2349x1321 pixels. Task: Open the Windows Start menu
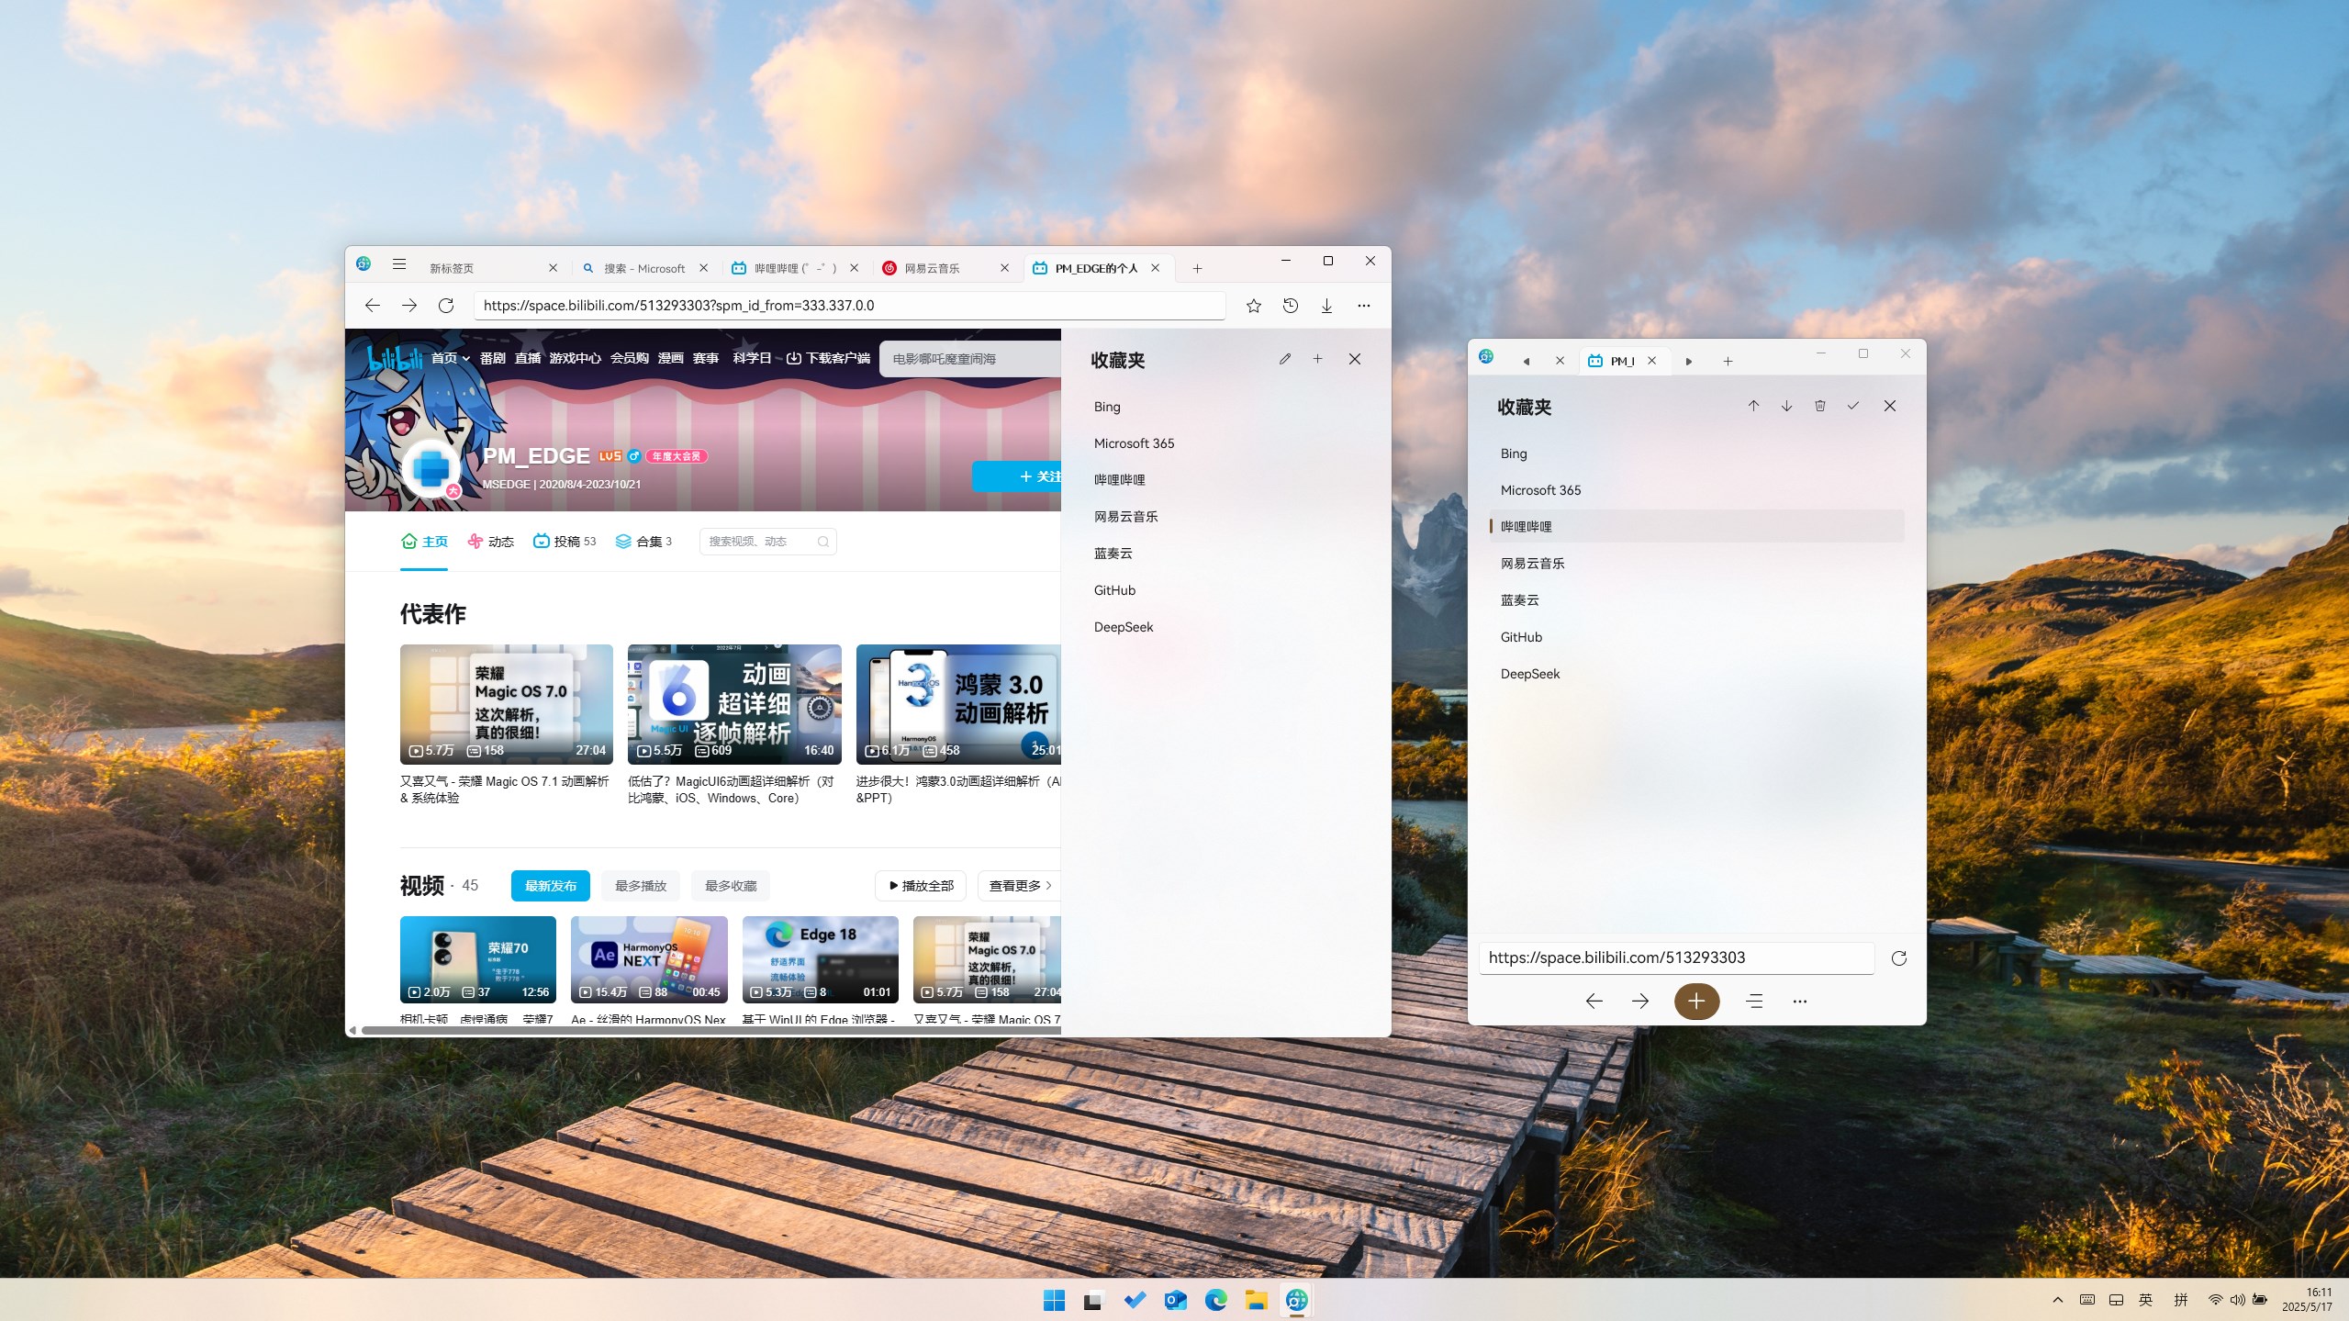coord(1054,1300)
